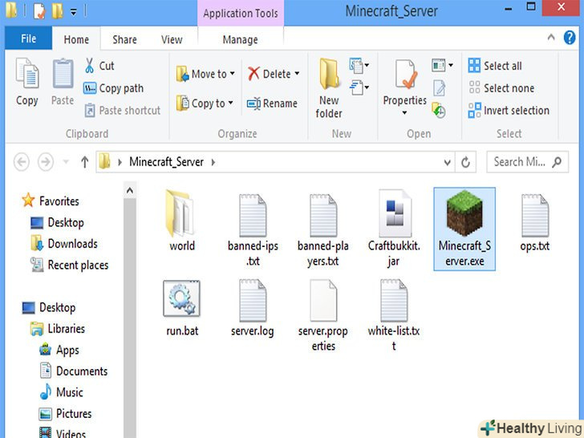The image size is (584, 438).
Task: Select the Craftbukkit.jar file
Action: pos(394,228)
